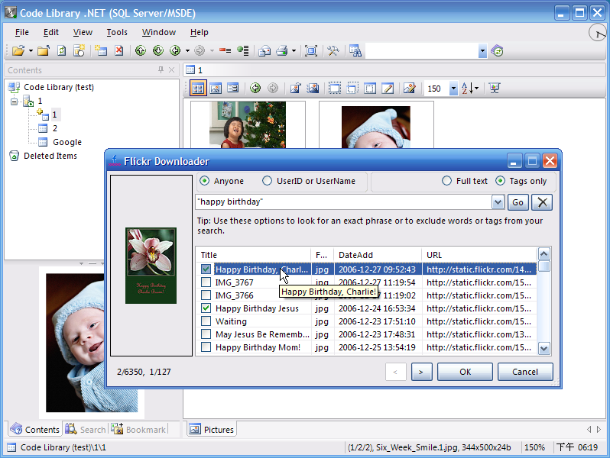The width and height of the screenshot is (610, 458).
Task: Click the green back-arrow icon in main toolbar
Action: pos(176,51)
